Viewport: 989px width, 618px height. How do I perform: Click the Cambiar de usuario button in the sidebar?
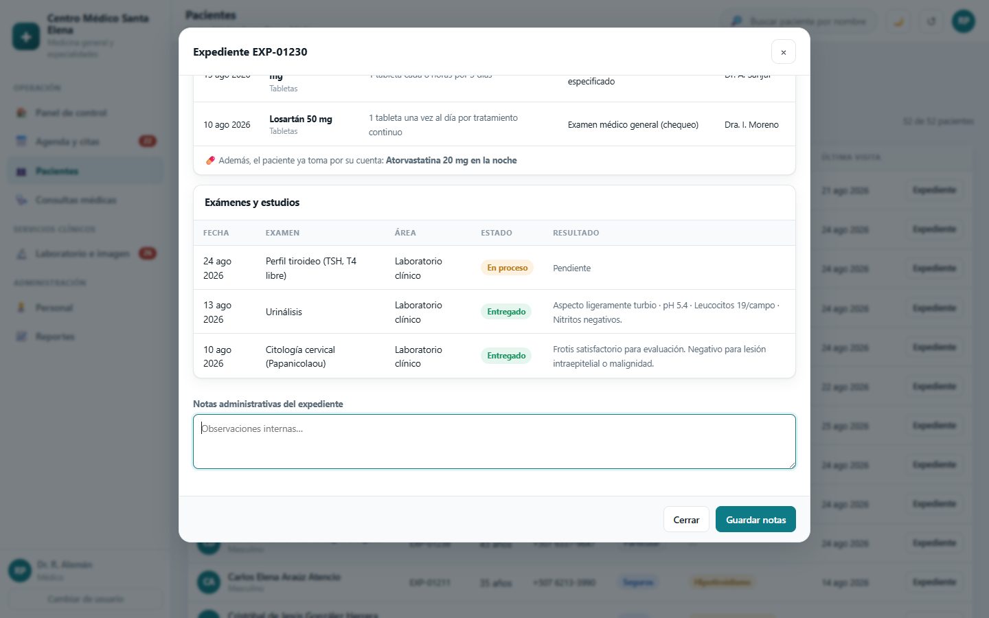pos(85,599)
